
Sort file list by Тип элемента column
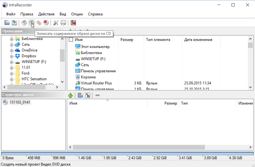[x=163, y=40]
